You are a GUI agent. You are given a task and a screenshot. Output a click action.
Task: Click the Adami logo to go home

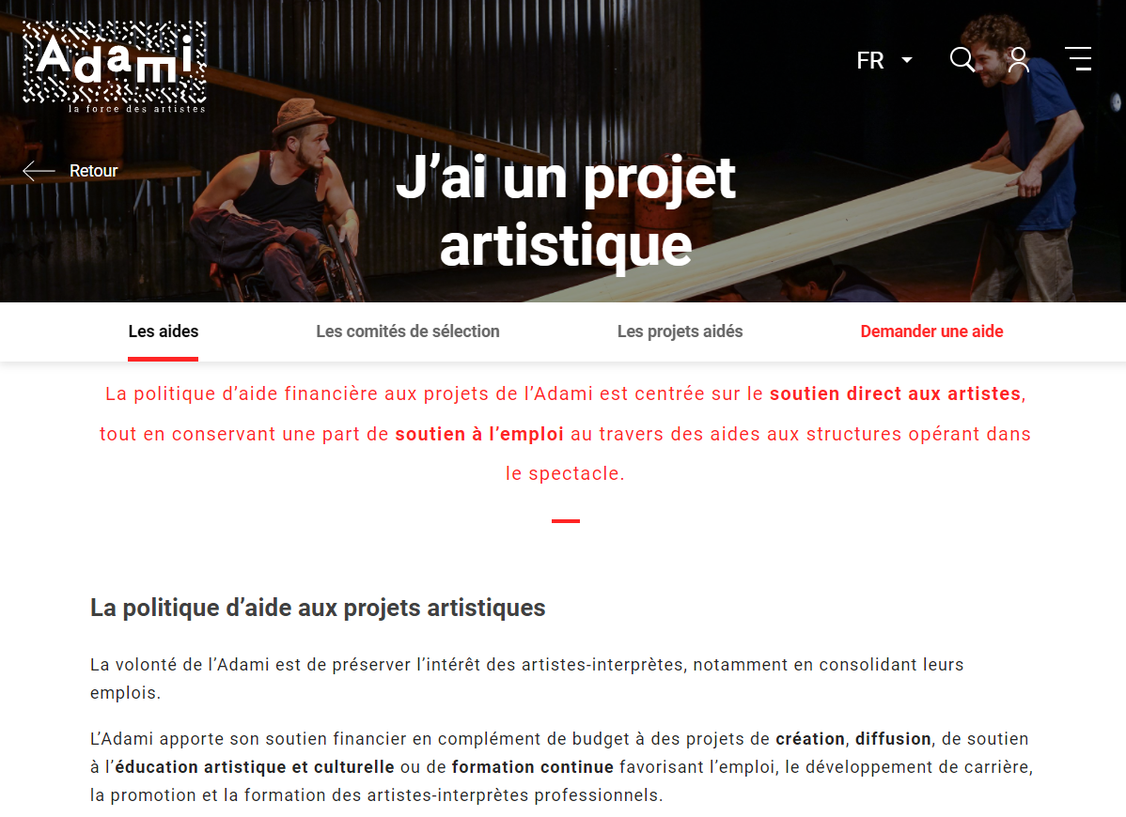click(115, 66)
